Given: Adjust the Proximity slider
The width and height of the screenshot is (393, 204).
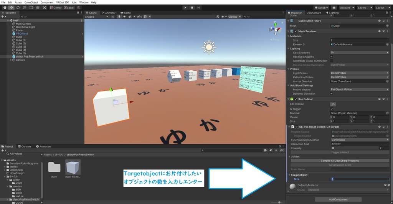Looking at the screenshot, I should tap(355, 148).
